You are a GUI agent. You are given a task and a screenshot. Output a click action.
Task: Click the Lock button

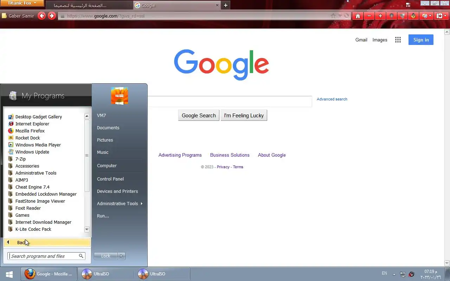pos(105,256)
